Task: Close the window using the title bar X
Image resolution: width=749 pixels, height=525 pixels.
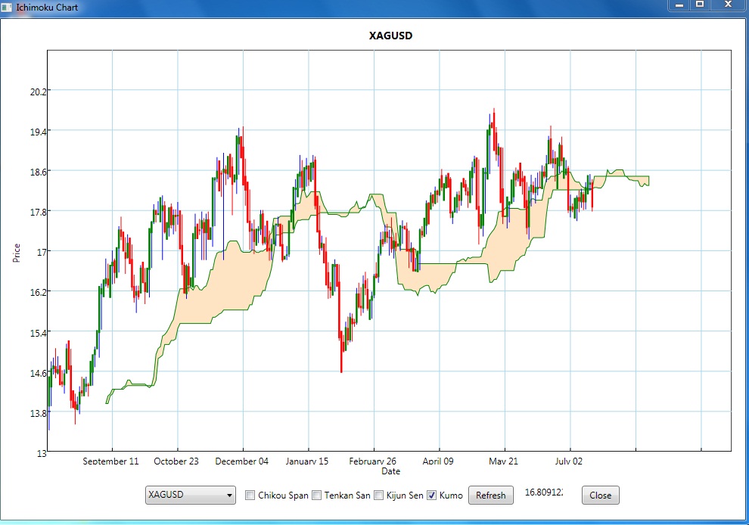Action: tap(728, 5)
